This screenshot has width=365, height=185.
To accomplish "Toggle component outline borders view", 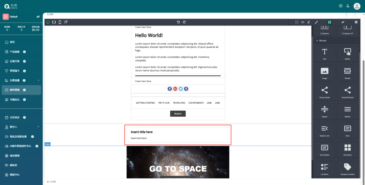I will (291, 22).
